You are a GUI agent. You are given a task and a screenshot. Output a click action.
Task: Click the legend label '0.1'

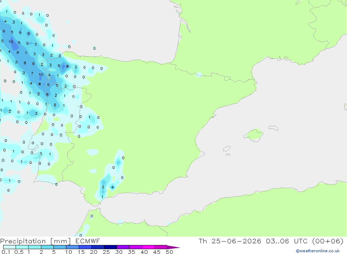(x=6, y=252)
